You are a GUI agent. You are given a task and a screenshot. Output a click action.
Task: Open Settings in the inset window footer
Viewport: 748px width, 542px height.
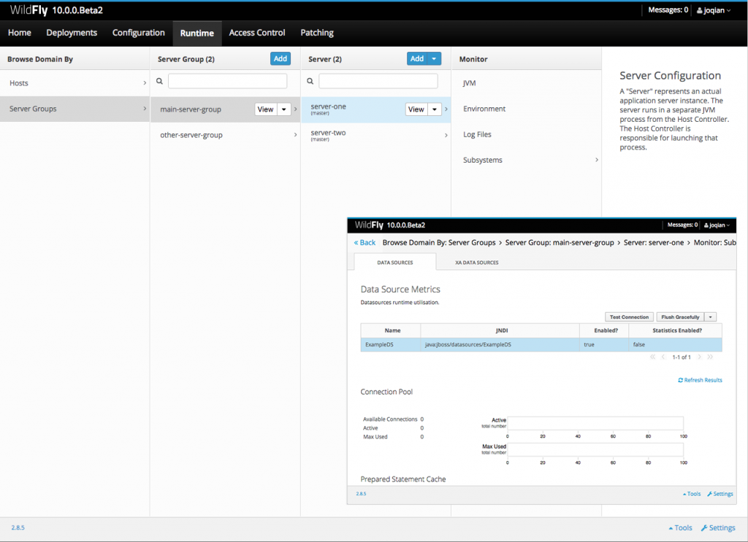coord(720,494)
